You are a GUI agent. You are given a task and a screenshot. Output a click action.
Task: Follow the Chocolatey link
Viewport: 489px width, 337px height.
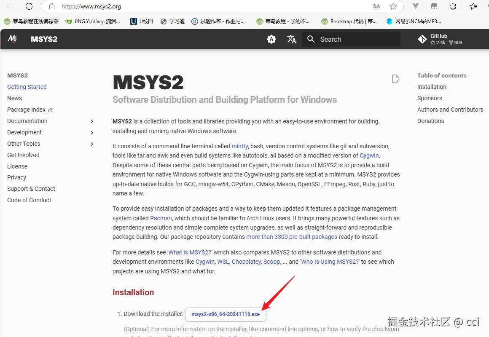246,262
